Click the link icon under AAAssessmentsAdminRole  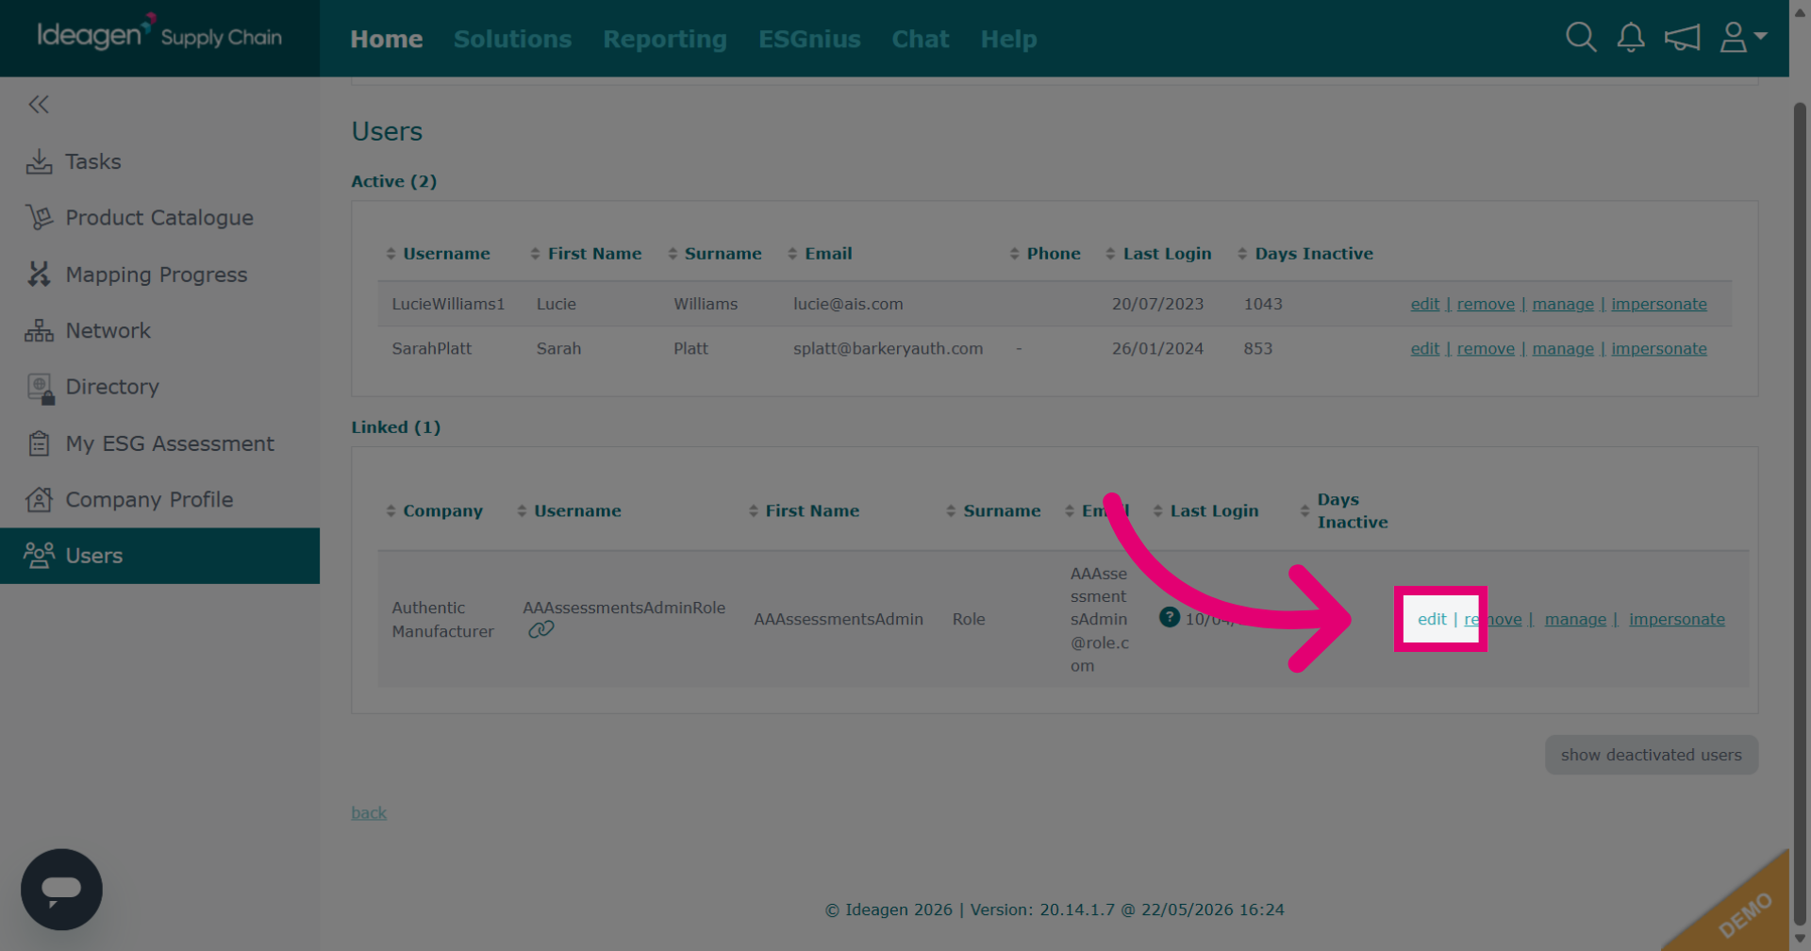tap(540, 629)
